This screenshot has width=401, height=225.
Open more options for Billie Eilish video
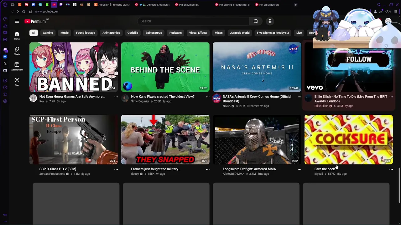tap(391, 97)
